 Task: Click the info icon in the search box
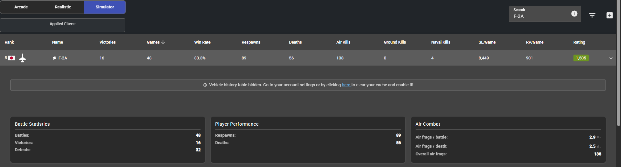(x=574, y=14)
